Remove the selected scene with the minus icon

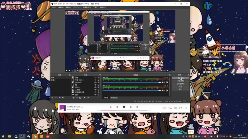pyautogui.click(x=56, y=98)
